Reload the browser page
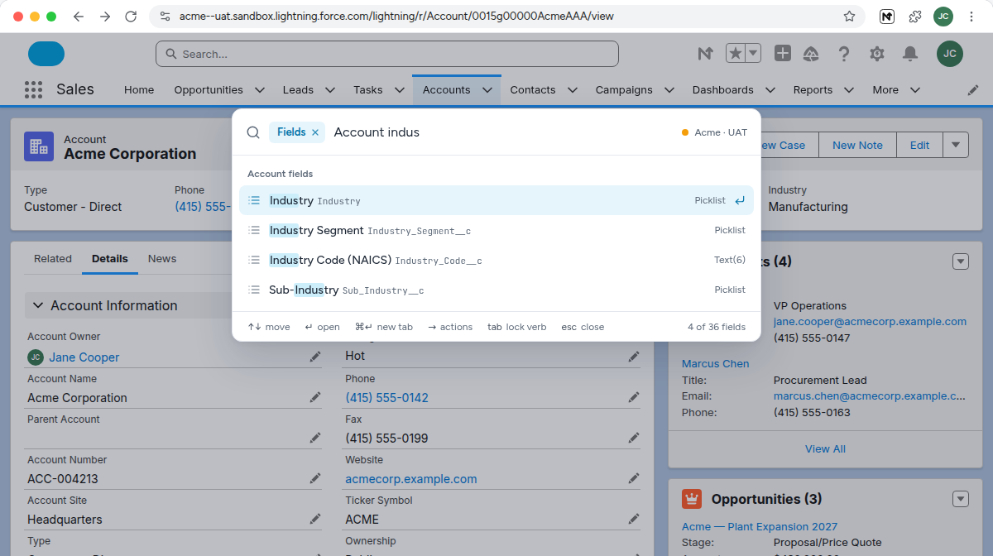 (x=131, y=16)
